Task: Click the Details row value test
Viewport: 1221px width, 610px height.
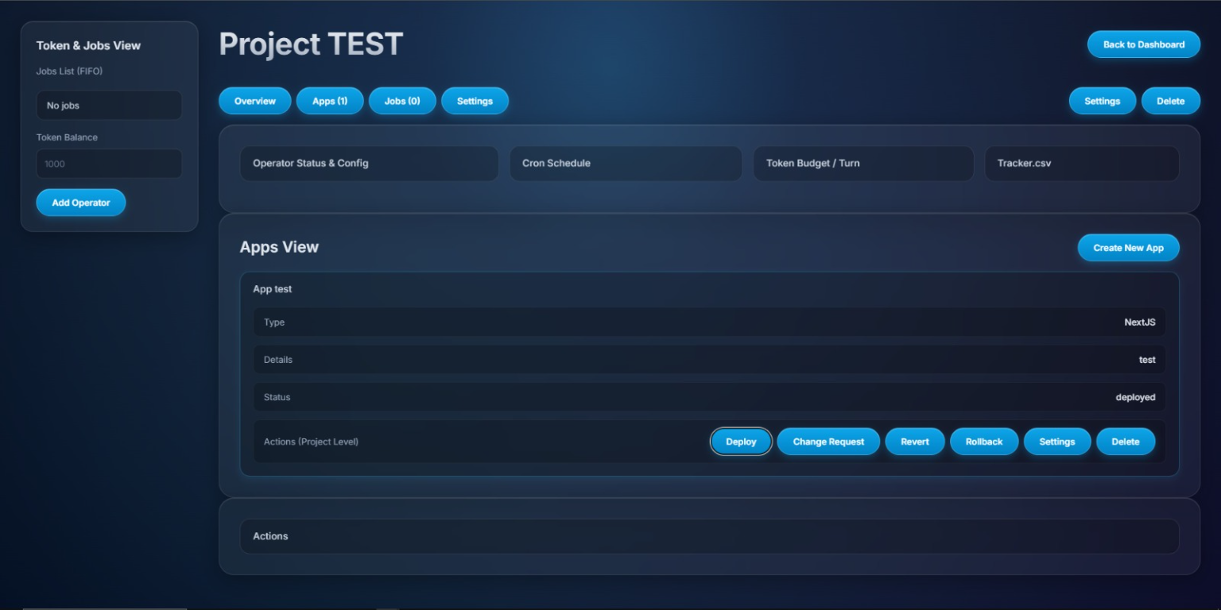Action: 1147,360
